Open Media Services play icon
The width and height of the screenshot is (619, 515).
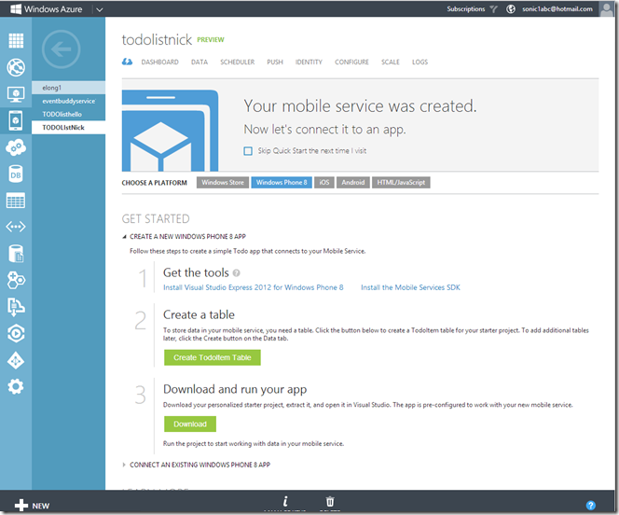tap(16, 334)
